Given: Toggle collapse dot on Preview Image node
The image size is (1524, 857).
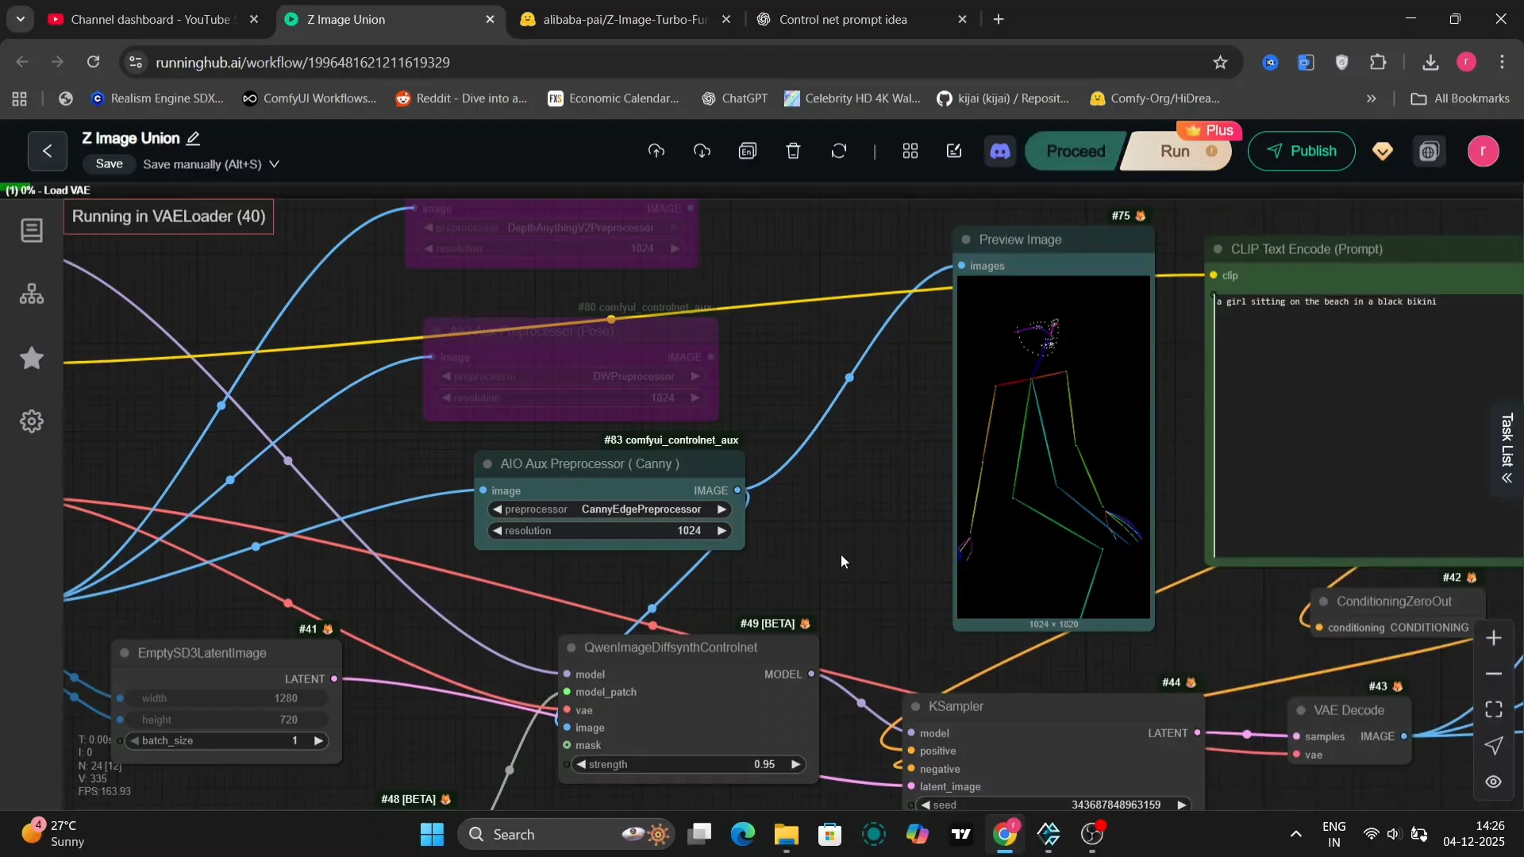Looking at the screenshot, I should coord(966,240).
